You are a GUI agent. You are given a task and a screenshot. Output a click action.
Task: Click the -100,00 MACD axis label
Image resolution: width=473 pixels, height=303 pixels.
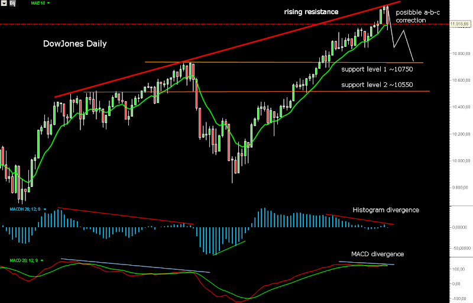tap(458, 298)
